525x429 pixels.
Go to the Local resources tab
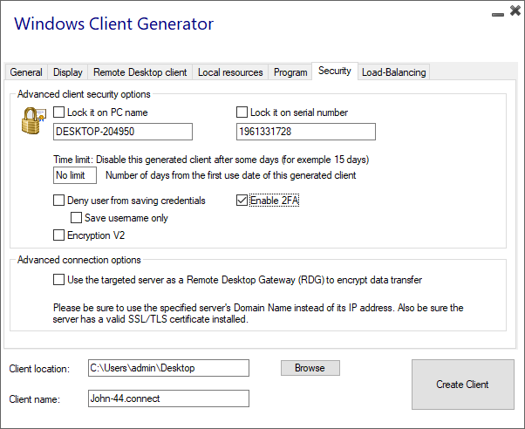(x=229, y=72)
